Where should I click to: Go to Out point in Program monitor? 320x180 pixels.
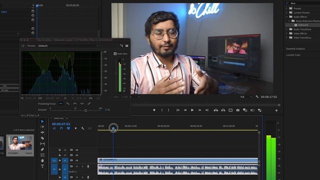click(x=206, y=110)
